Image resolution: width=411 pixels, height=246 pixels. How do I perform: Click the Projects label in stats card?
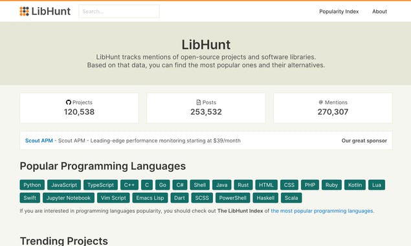82,102
